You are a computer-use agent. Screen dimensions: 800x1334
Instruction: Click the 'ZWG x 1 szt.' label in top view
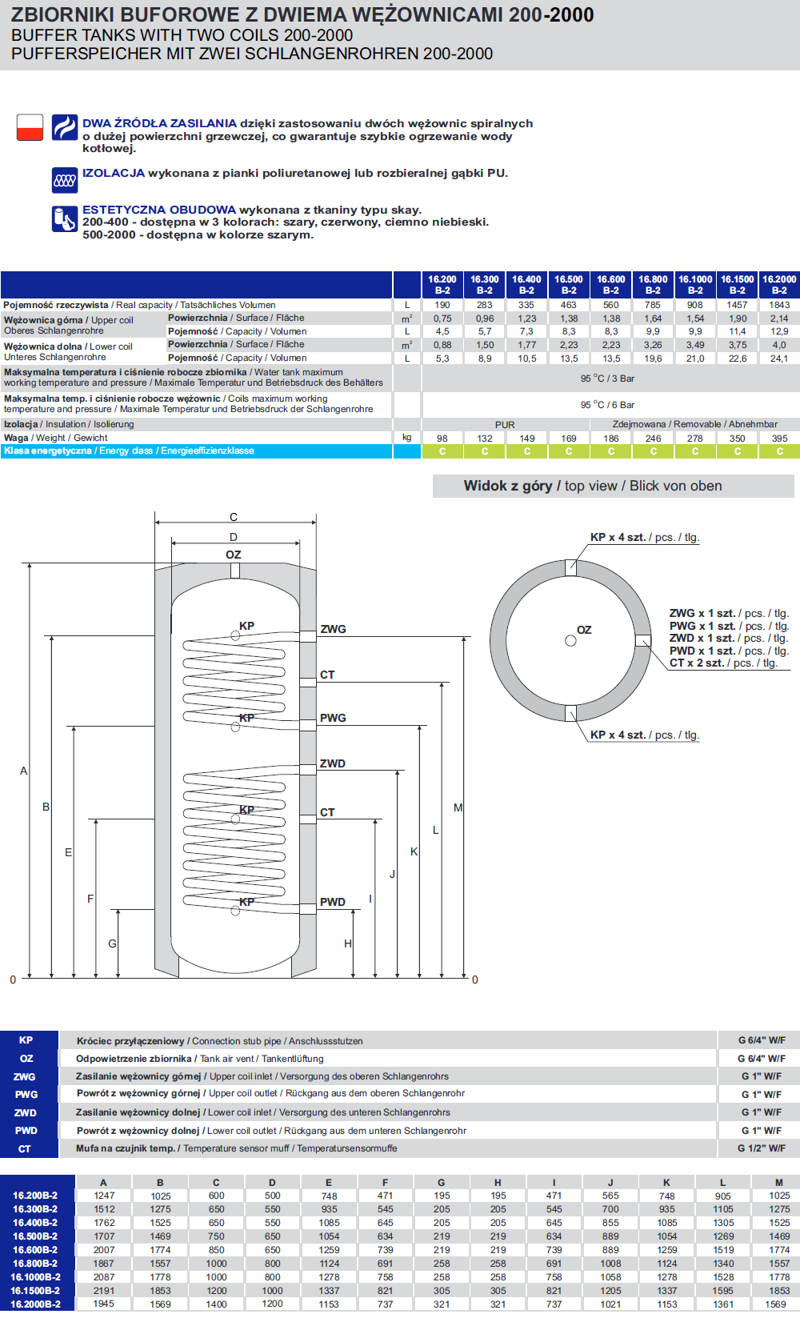729,613
